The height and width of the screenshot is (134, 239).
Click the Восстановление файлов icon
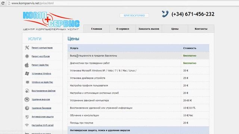pyautogui.click(x=27, y=91)
